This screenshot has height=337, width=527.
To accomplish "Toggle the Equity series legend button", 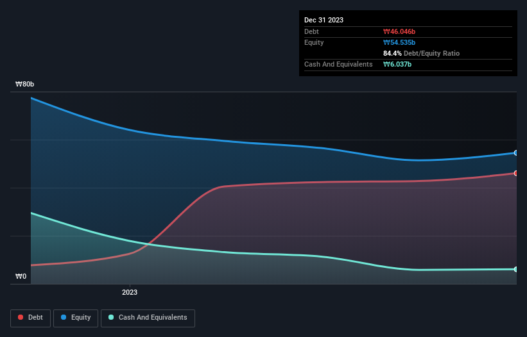I will (x=76, y=318).
